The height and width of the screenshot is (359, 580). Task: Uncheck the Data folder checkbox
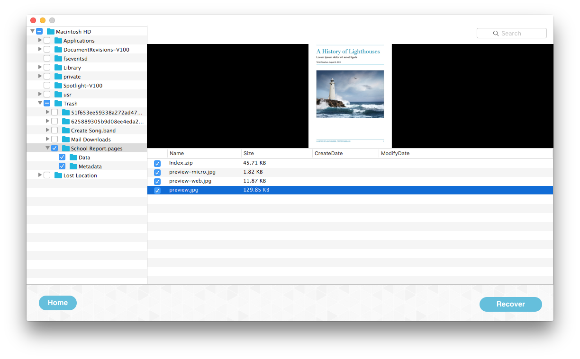[x=62, y=158]
